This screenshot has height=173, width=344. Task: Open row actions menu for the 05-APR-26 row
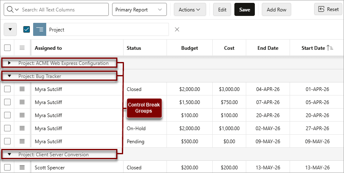[x=22, y=102]
